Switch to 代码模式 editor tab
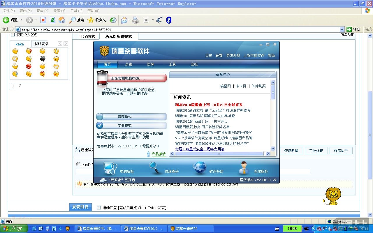Viewport: 373px width, 233px height. tap(88, 36)
